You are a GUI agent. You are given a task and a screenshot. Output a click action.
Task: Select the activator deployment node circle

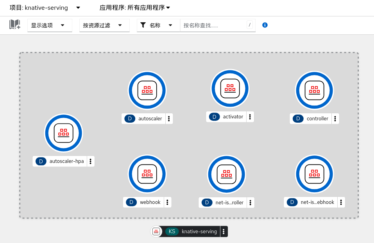click(230, 88)
